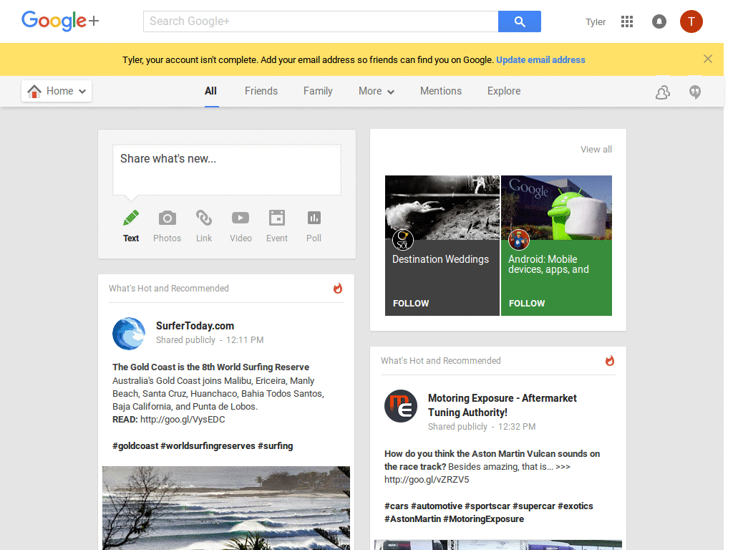Click the #supercar hashtag
The image size is (733, 550).
[534, 506]
